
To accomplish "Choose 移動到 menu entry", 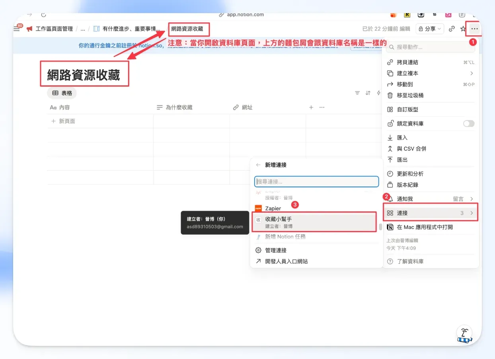I will coord(431,84).
